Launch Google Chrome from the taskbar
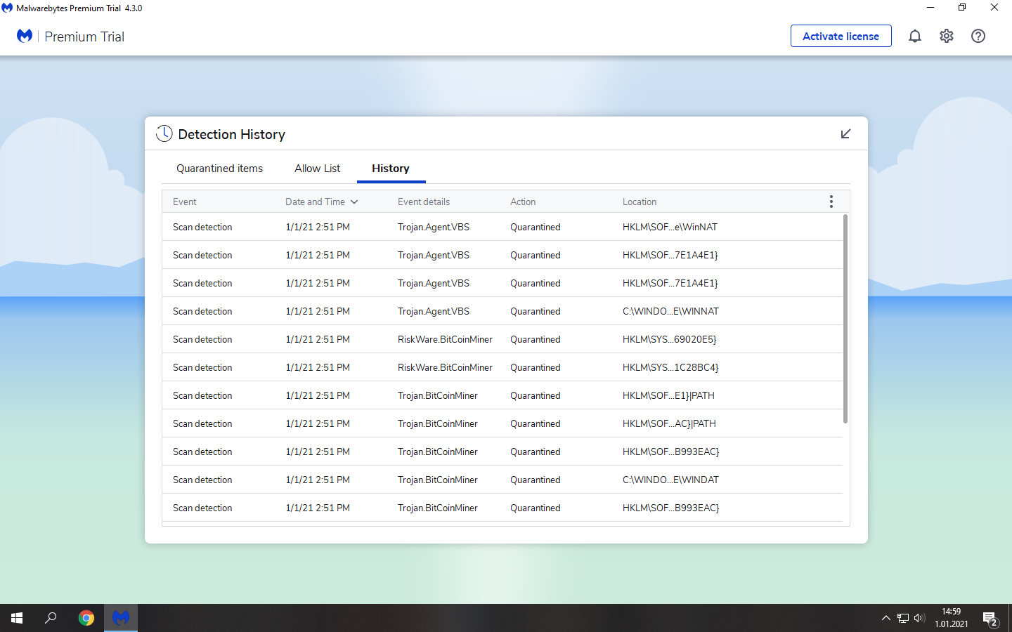This screenshot has height=632, width=1012. tap(86, 618)
